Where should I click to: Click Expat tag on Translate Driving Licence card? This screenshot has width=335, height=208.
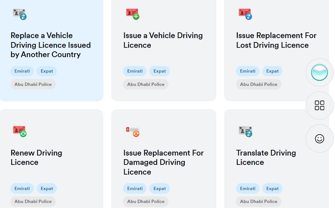(x=272, y=189)
